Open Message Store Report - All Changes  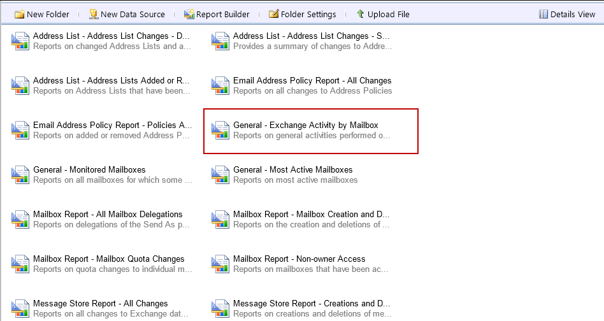pyautogui.click(x=101, y=304)
